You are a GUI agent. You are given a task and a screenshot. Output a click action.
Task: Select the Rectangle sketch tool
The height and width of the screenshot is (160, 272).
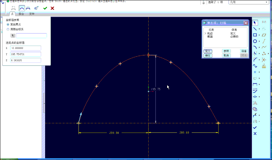pos(255,35)
